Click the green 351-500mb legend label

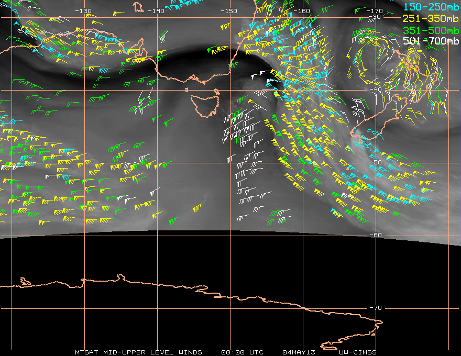click(431, 30)
